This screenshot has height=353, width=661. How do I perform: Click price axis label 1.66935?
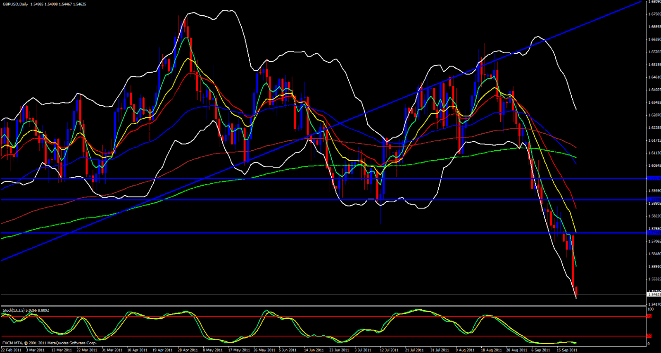(655, 27)
